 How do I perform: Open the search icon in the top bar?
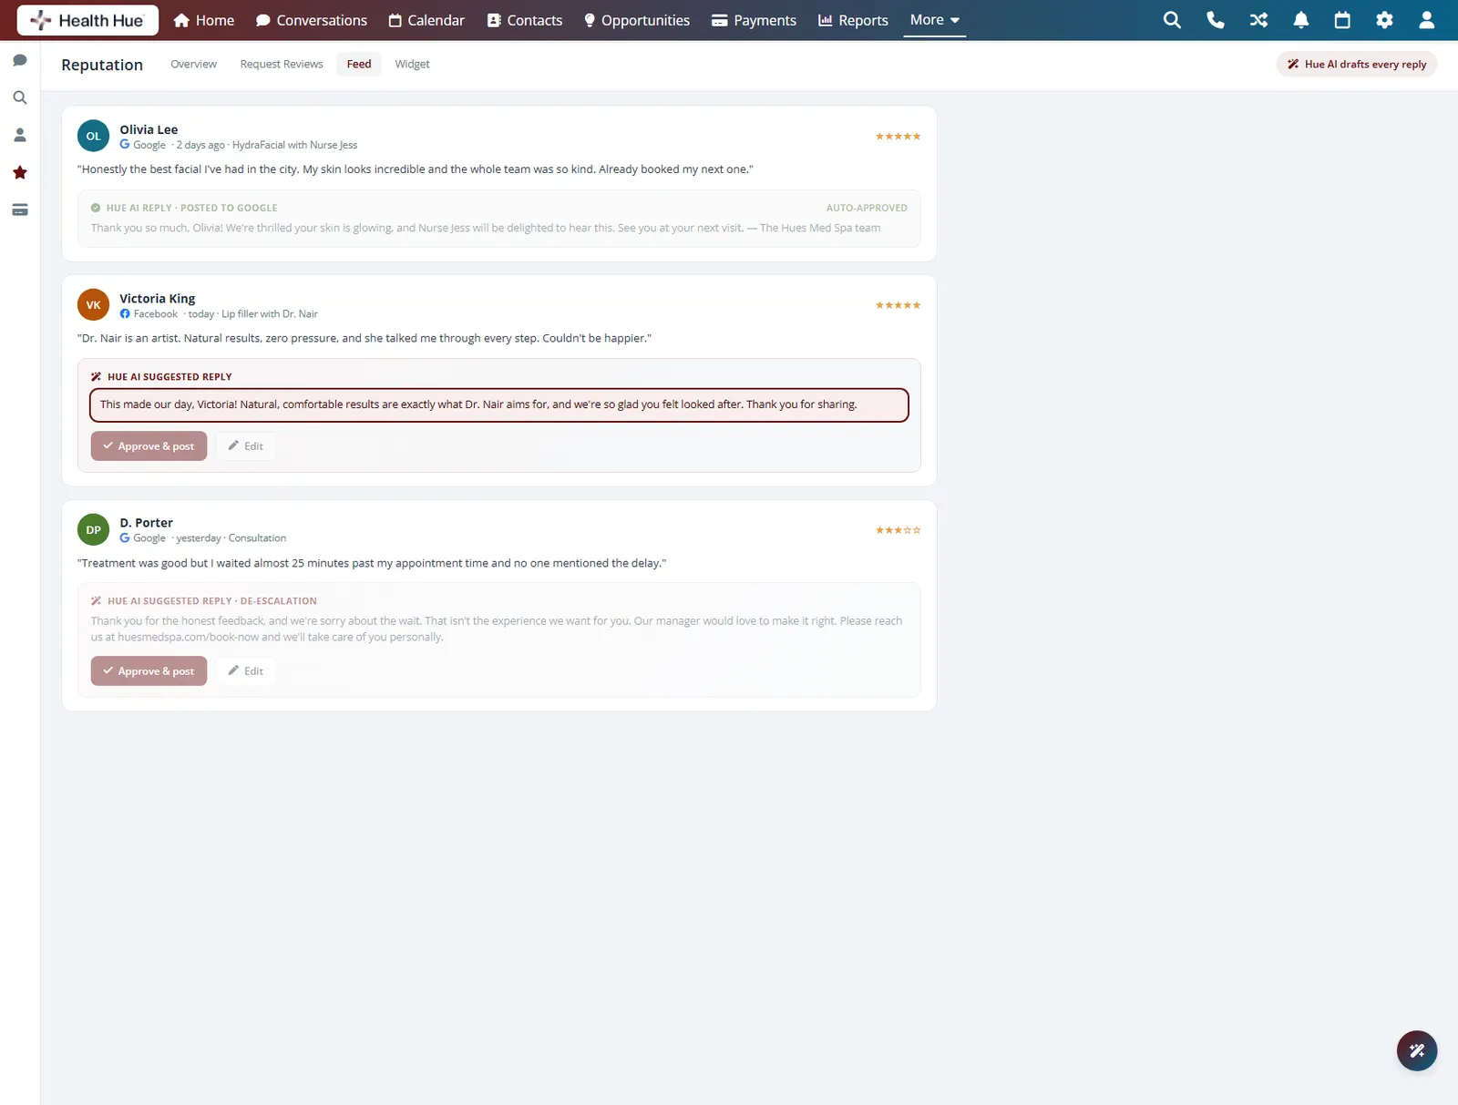[x=1172, y=20]
